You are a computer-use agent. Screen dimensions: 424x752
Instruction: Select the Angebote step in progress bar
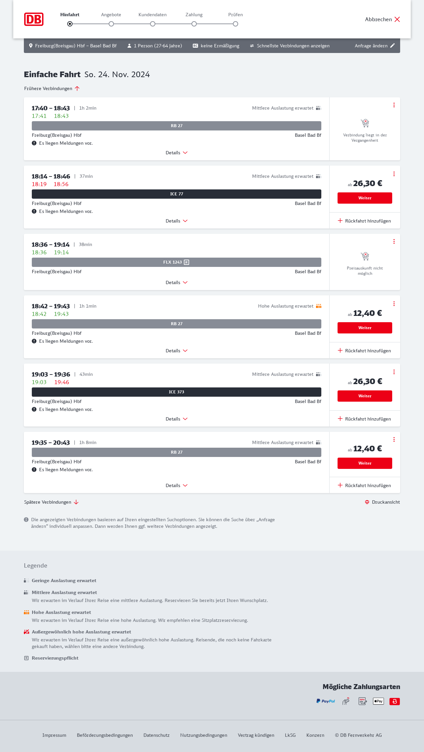tap(111, 24)
